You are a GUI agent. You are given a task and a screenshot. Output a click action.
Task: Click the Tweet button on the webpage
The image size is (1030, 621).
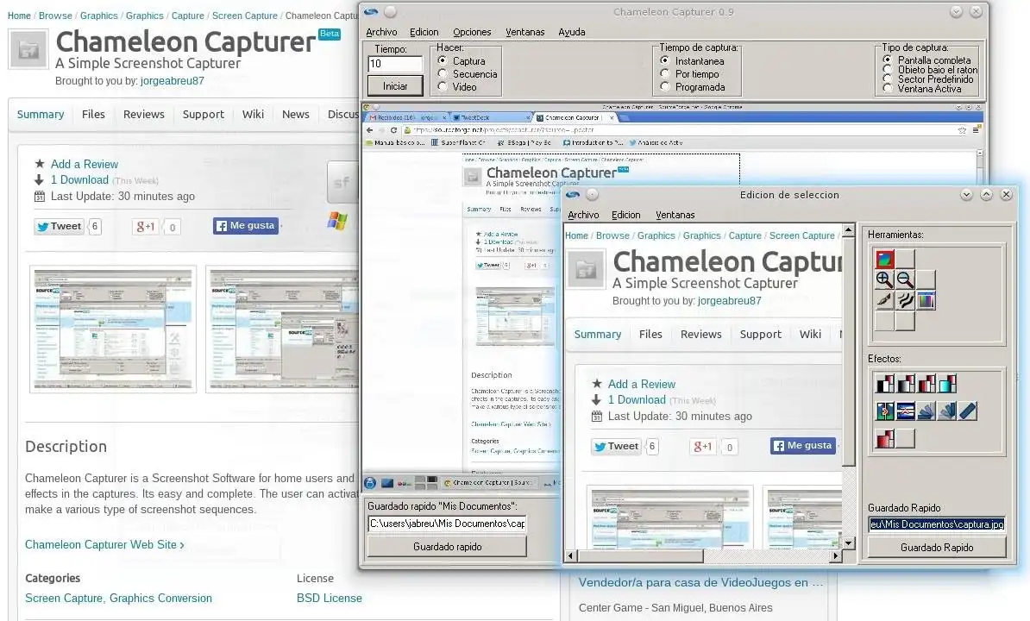tap(60, 227)
